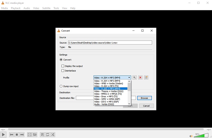Go to the previous media track
Viewport: 212px width, 138px height.
point(12,135)
